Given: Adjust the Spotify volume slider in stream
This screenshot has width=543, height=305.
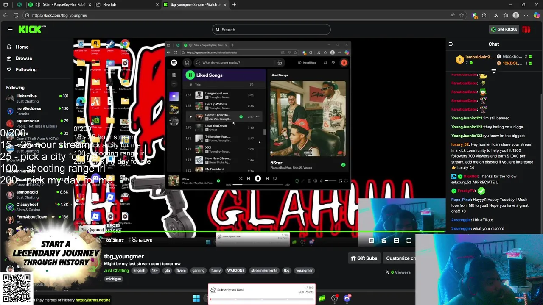Looking at the screenshot, I should (x=331, y=181).
